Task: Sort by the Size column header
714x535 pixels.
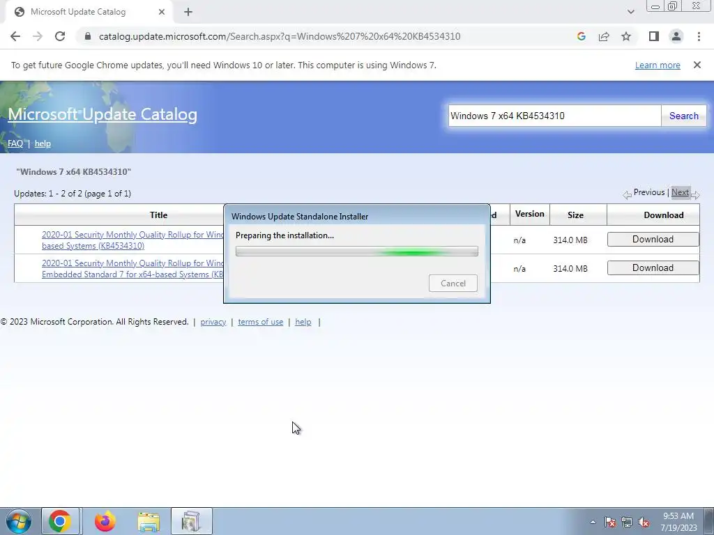Action: coord(575,215)
